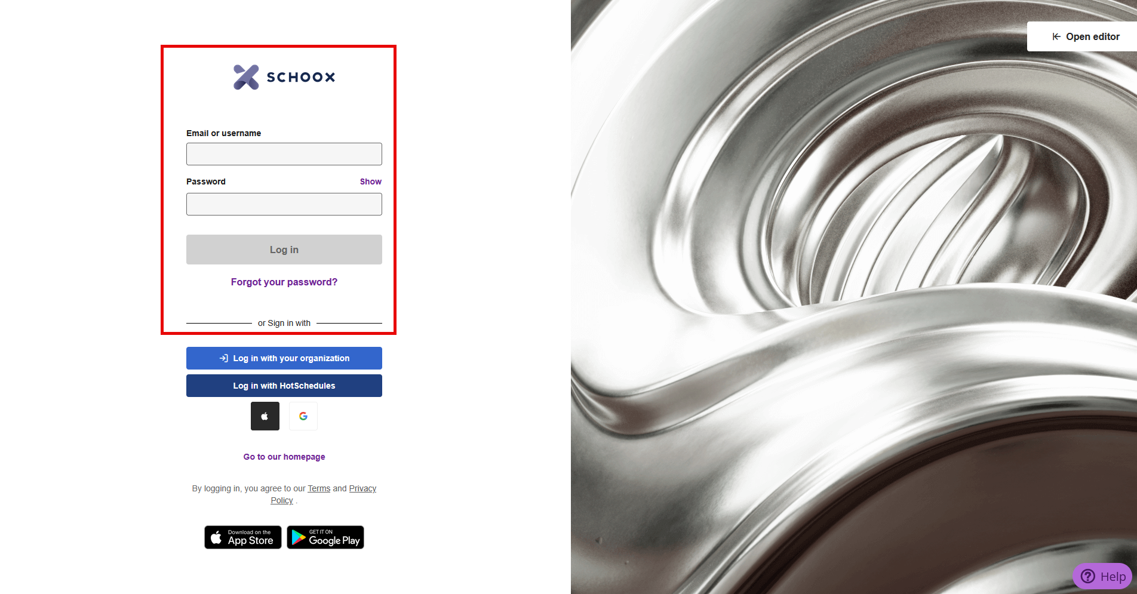Focus the Password input field

(284, 204)
